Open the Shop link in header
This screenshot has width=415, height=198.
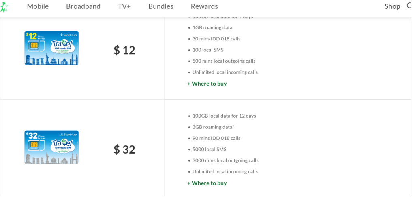392,6
